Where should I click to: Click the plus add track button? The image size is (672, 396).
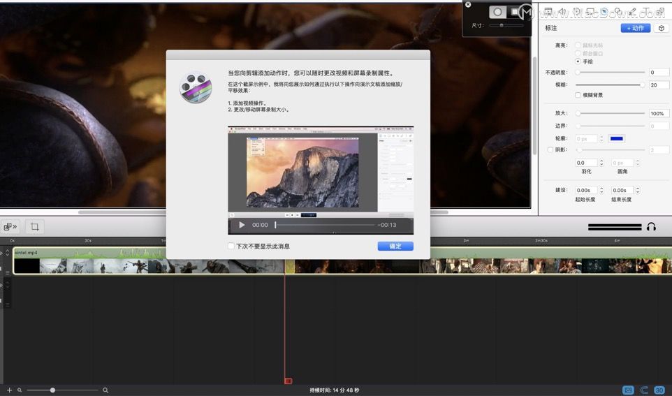coord(9,390)
